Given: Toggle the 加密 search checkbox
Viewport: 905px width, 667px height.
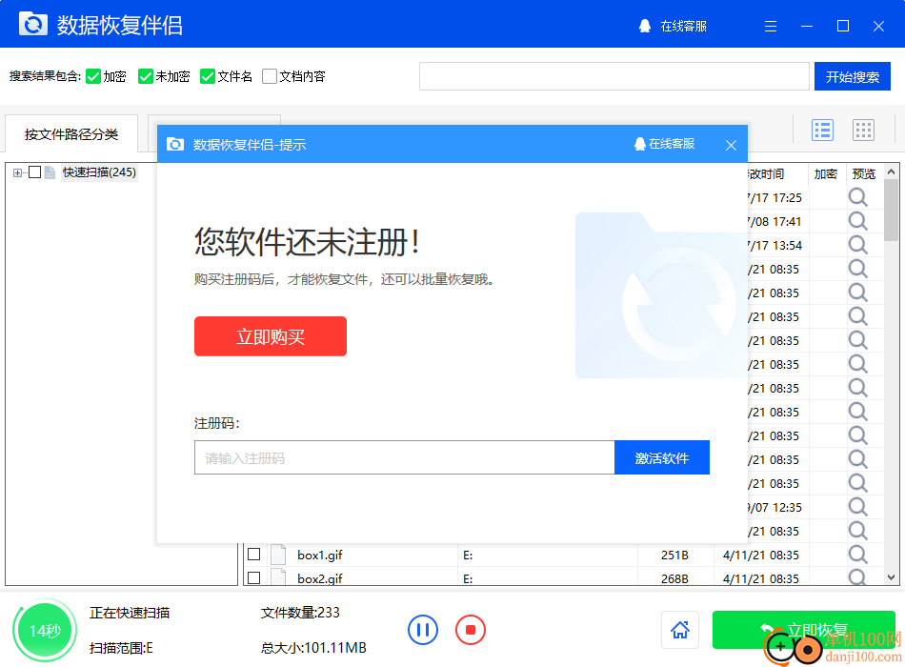Looking at the screenshot, I should click(x=93, y=76).
